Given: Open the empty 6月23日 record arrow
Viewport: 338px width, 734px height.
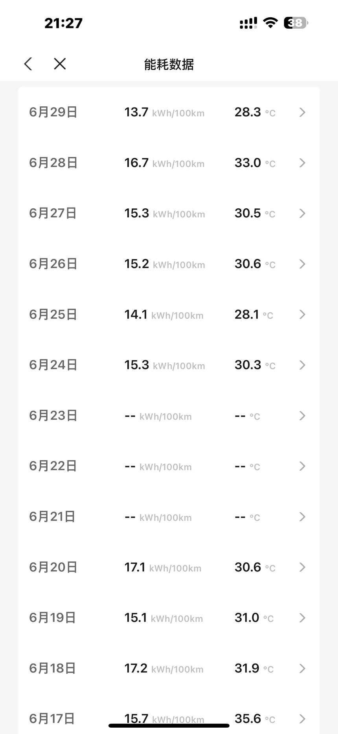Looking at the screenshot, I should pos(302,416).
